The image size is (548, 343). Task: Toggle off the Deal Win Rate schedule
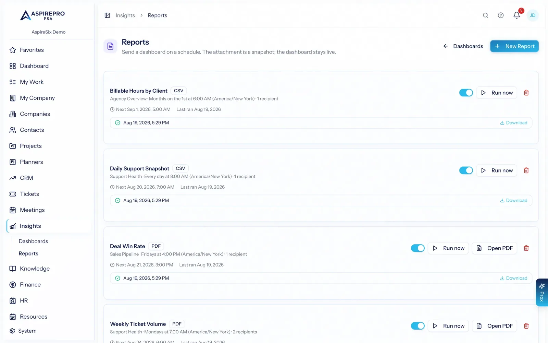pyautogui.click(x=418, y=248)
